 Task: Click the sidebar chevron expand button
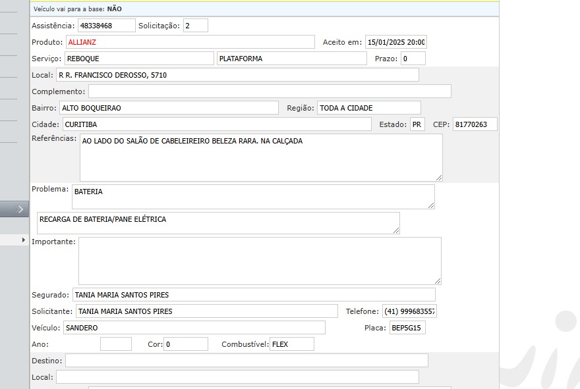click(x=20, y=209)
